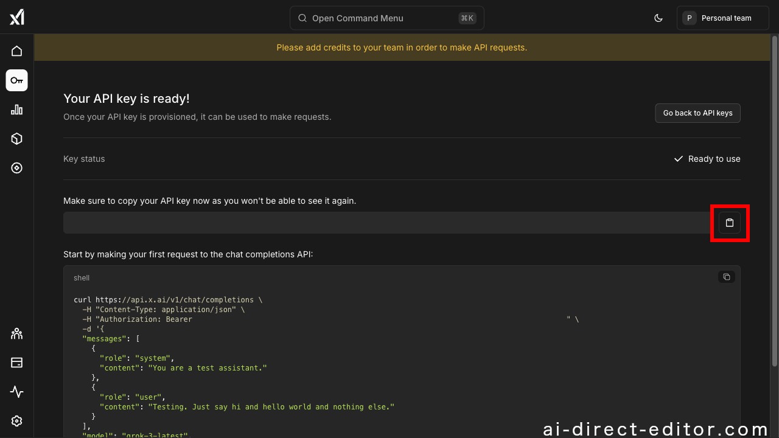Image resolution: width=779 pixels, height=438 pixels.
Task: Open the billing card sidebar icon
Action: pyautogui.click(x=17, y=363)
